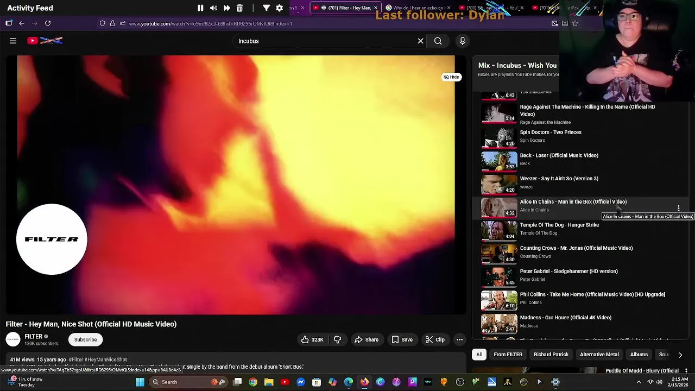695x391 pixels.
Task: Open Chrome from the taskbar
Action: point(253,382)
